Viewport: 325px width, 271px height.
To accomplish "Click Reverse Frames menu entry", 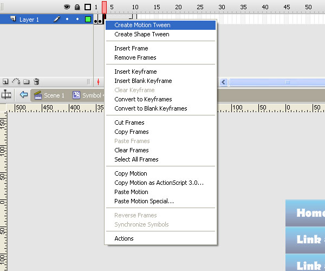I will 161,215.
